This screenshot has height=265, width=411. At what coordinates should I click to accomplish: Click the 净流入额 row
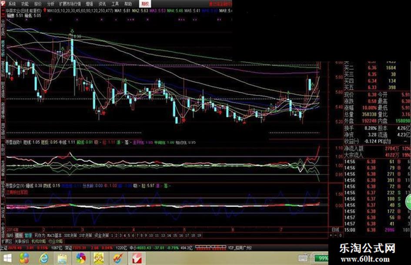point(377,148)
